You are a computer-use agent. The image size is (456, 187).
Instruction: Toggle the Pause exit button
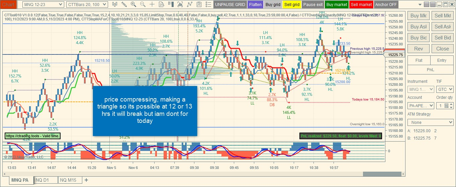click(x=313, y=5)
